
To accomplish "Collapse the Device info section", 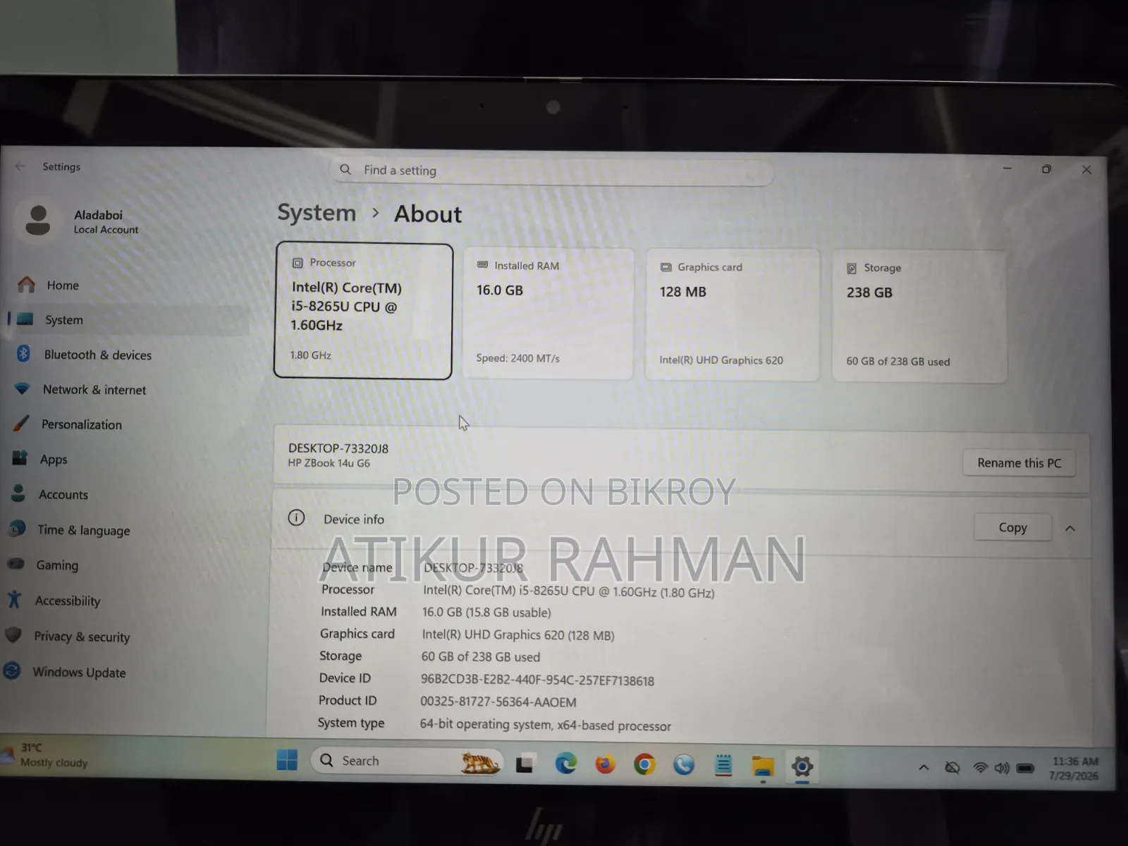I will point(1070,528).
